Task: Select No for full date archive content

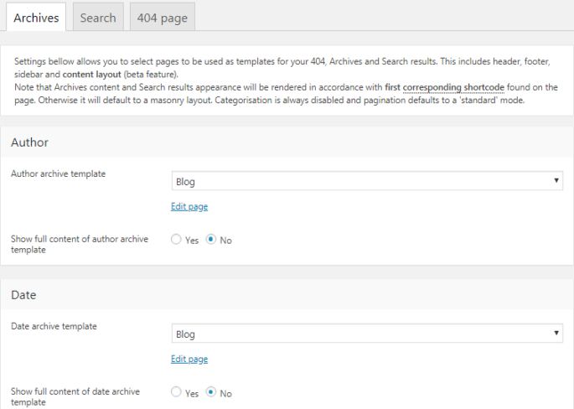Action: click(x=211, y=392)
